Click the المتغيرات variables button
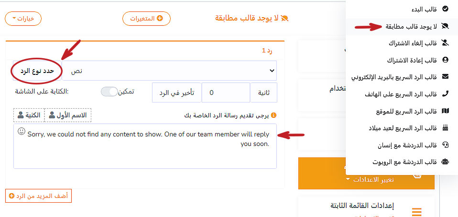The height and width of the screenshot is (217, 458). tap(146, 19)
